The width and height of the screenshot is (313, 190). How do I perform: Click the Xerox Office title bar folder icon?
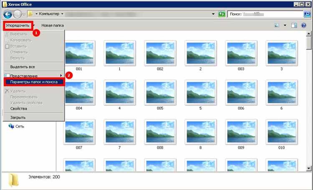click(x=5, y=4)
